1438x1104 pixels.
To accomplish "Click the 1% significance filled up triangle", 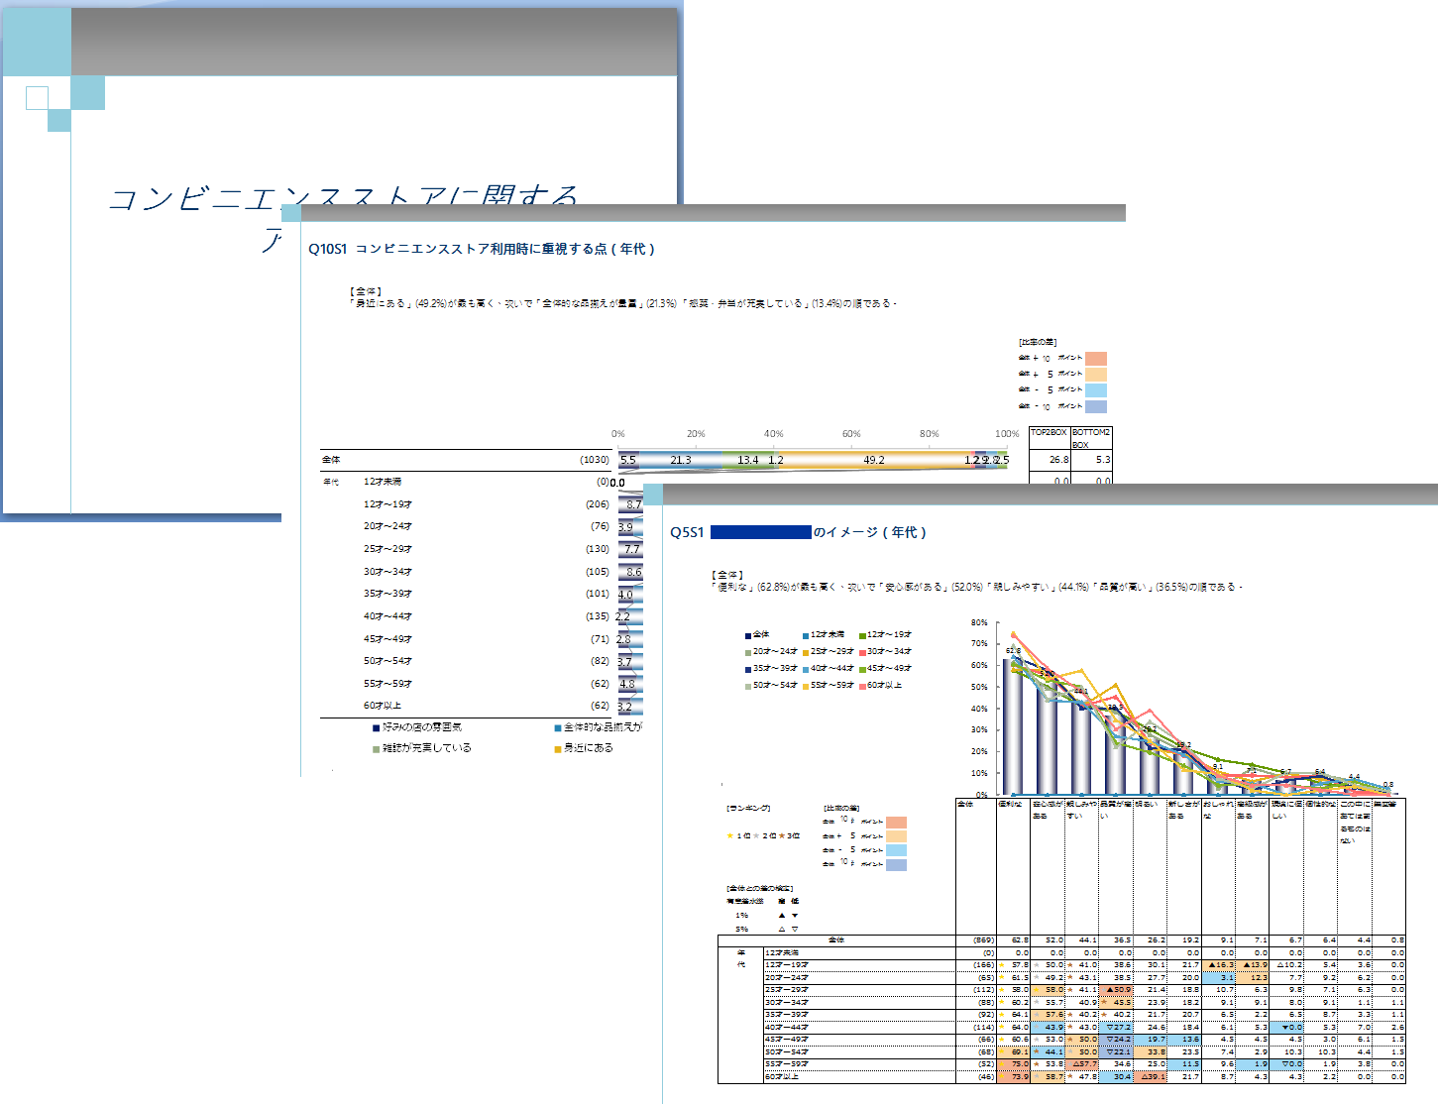I will [782, 916].
